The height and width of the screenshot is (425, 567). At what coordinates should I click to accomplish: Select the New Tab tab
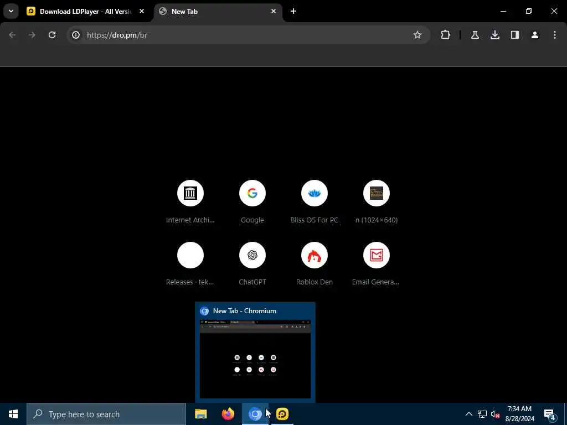click(218, 12)
